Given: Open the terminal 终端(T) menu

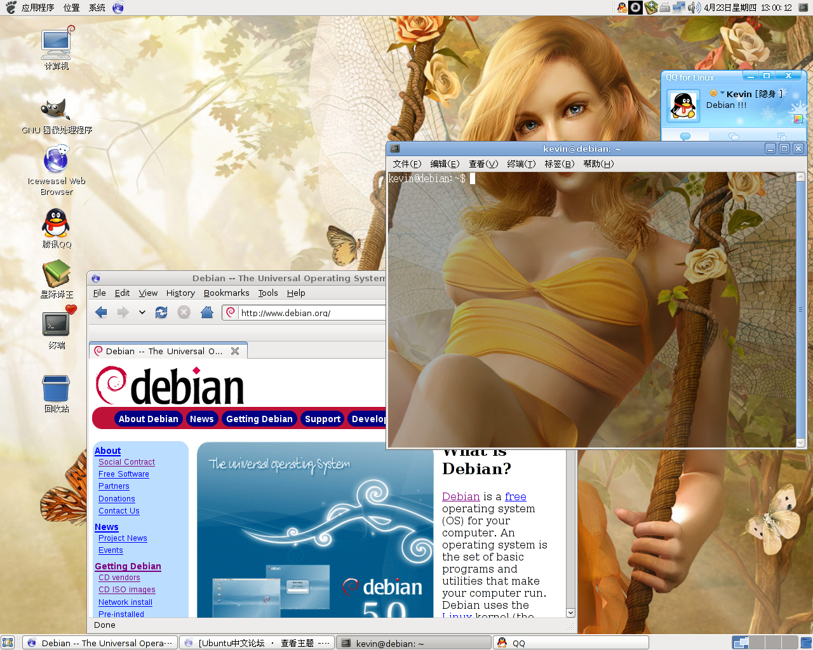Looking at the screenshot, I should (x=521, y=164).
